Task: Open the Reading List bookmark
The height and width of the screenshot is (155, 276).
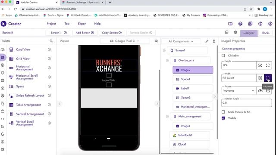Action: (x=263, y=15)
